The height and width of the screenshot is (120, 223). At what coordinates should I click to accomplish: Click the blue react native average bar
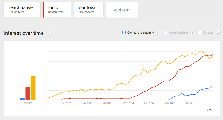click(23, 99)
